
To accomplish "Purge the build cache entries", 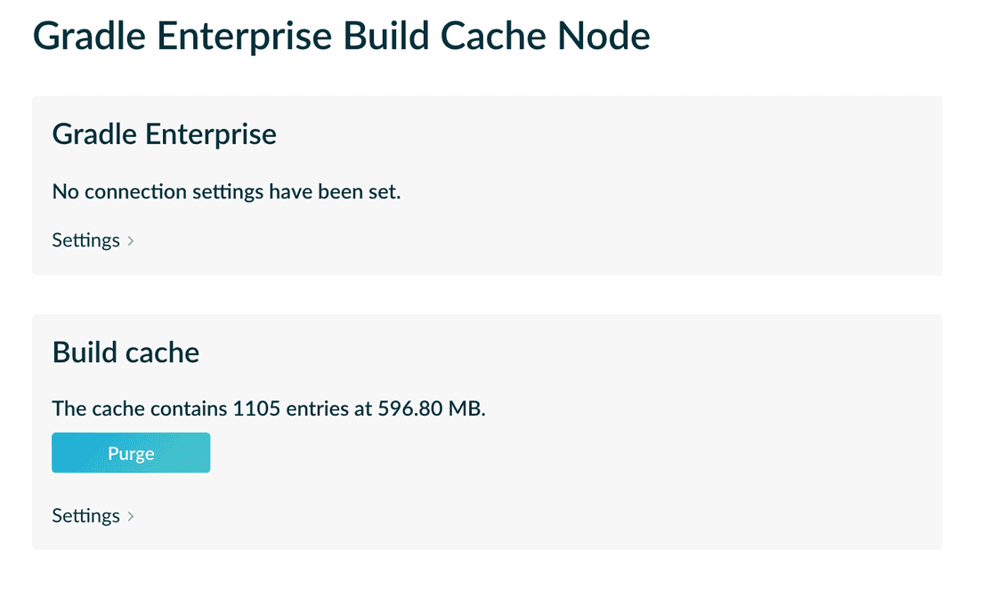I will tap(131, 453).
